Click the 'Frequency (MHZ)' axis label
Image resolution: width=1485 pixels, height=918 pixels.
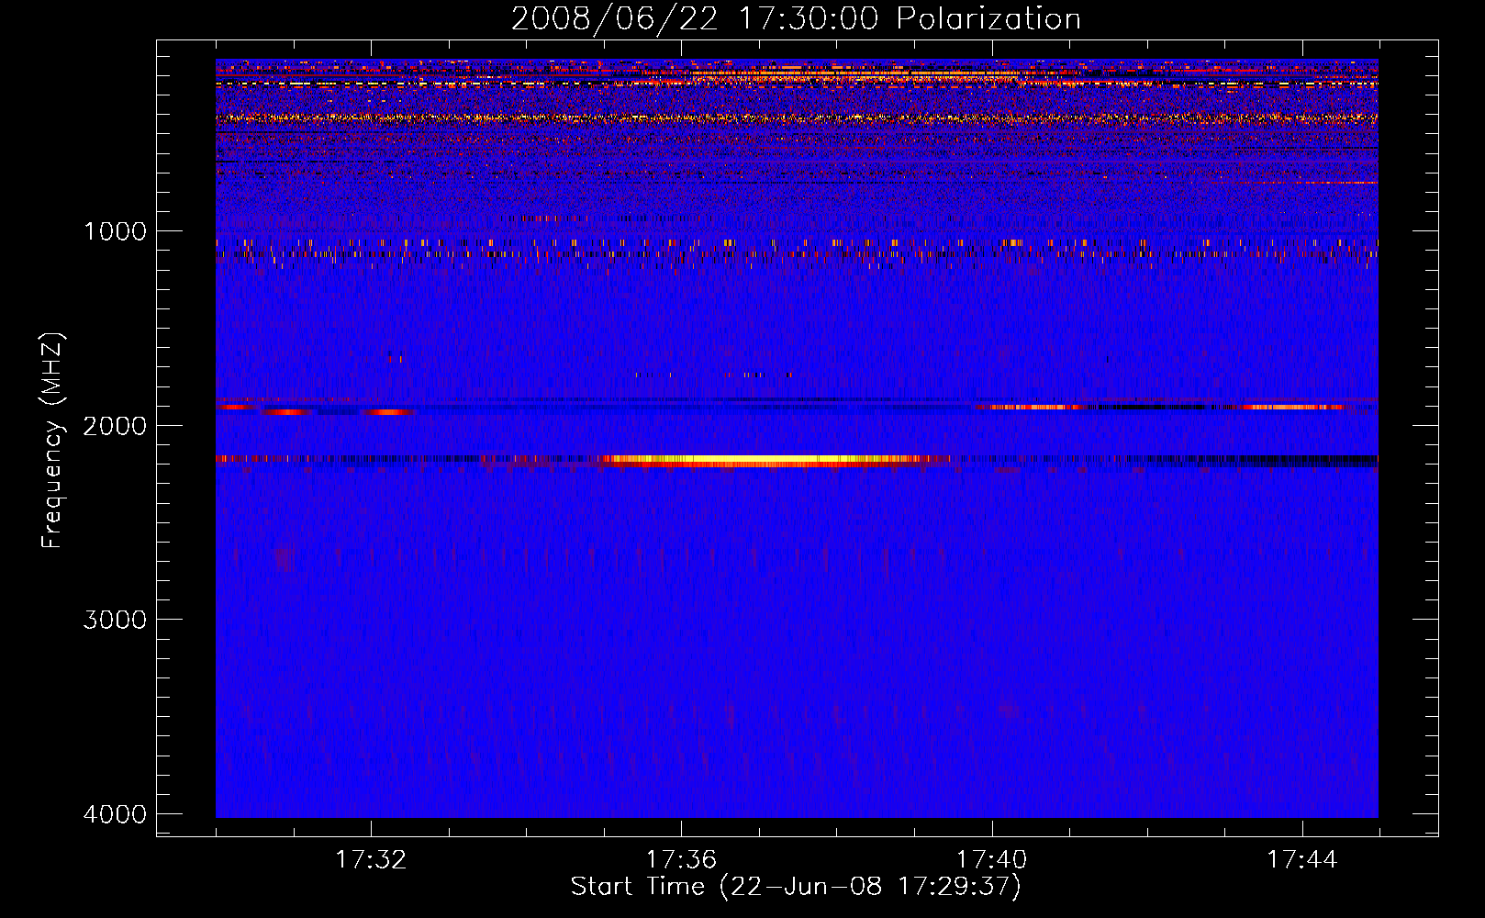pyautogui.click(x=52, y=441)
